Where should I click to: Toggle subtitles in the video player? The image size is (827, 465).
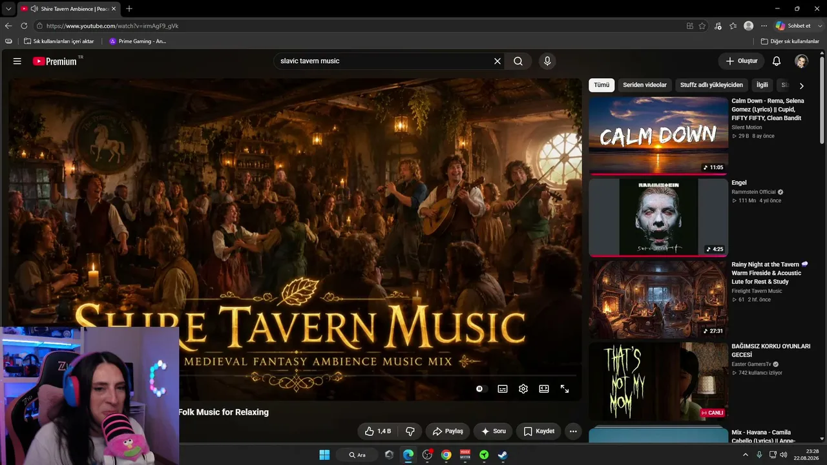click(x=503, y=389)
